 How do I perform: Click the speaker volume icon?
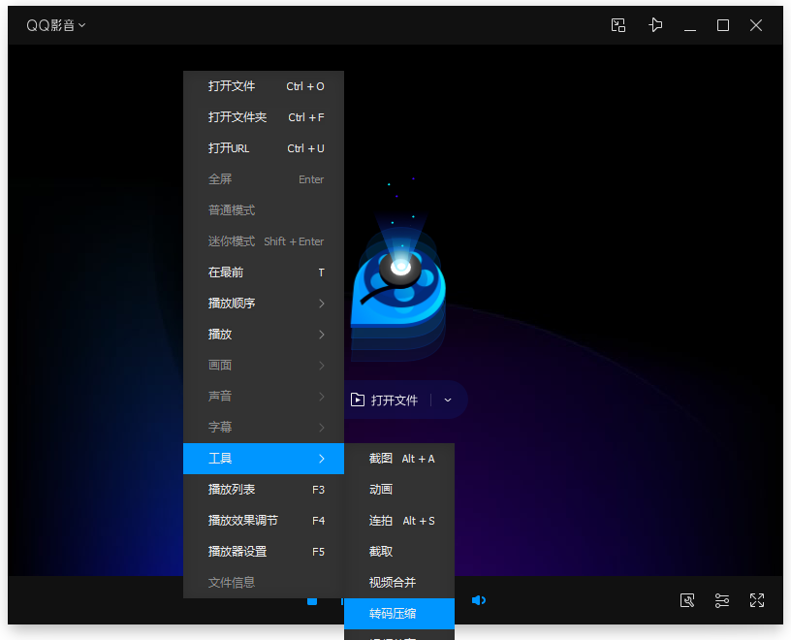click(x=479, y=600)
